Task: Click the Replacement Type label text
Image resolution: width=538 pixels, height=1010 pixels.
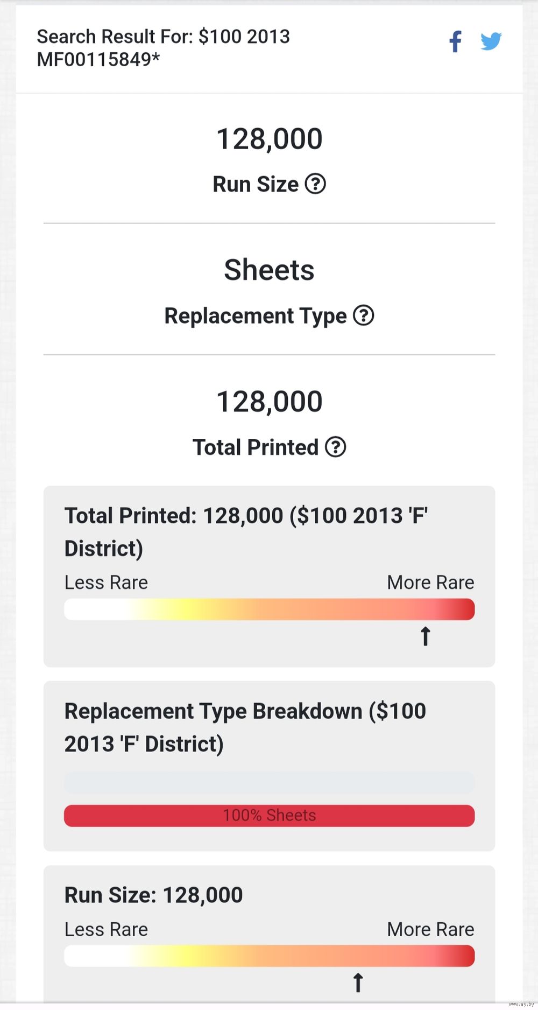Action: [256, 315]
